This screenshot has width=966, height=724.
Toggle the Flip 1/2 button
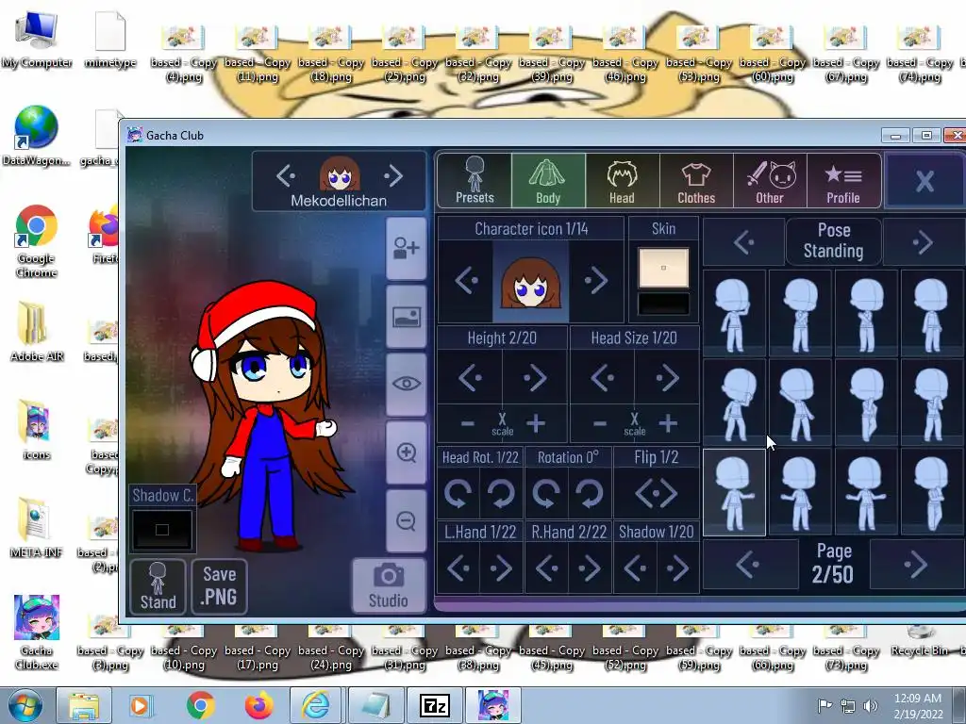(657, 493)
